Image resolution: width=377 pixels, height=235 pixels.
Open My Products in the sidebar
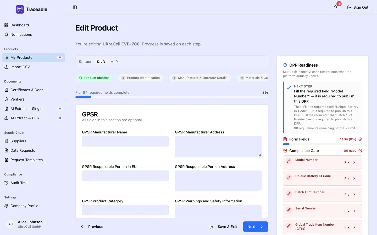(33, 57)
